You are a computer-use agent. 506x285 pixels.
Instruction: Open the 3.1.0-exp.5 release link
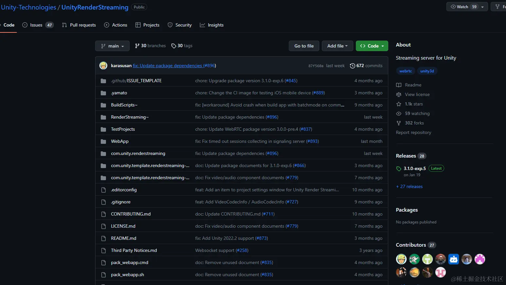tap(415, 169)
